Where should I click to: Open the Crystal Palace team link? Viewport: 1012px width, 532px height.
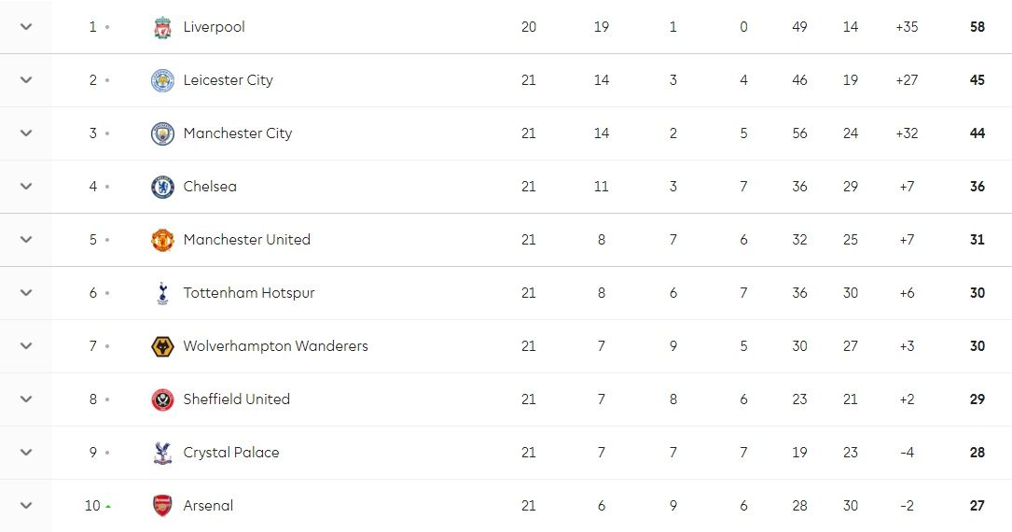[231, 453]
